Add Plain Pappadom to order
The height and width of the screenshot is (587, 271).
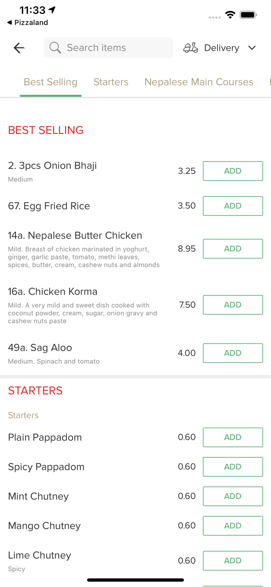point(233,437)
